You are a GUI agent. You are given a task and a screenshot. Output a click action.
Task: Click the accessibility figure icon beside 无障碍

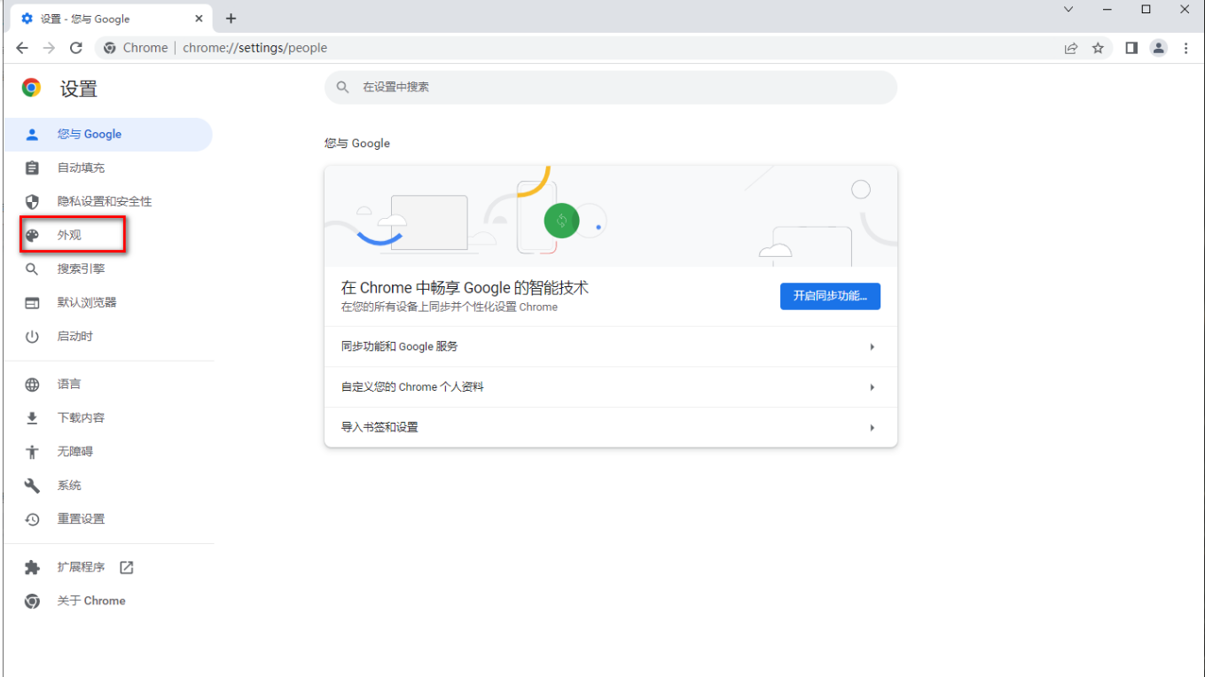[32, 452]
